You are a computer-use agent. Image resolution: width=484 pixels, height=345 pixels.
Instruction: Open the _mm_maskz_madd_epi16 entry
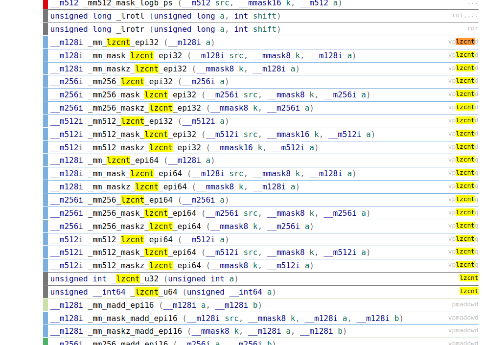coord(261,331)
